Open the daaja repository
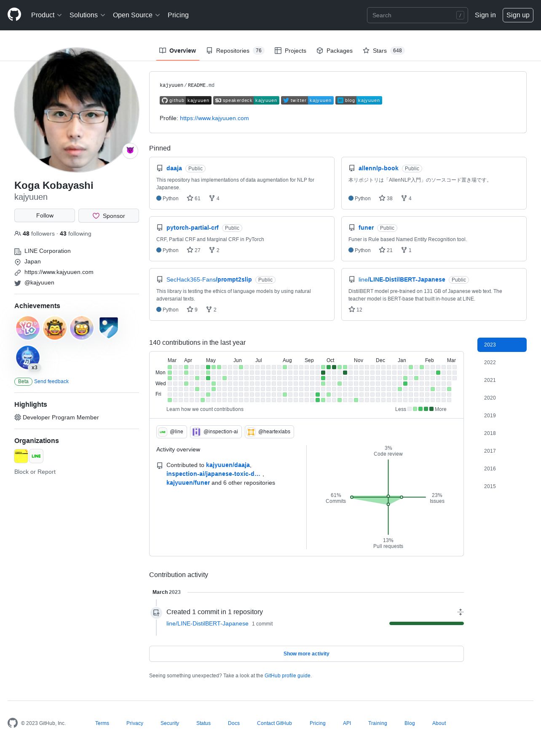 tap(174, 168)
